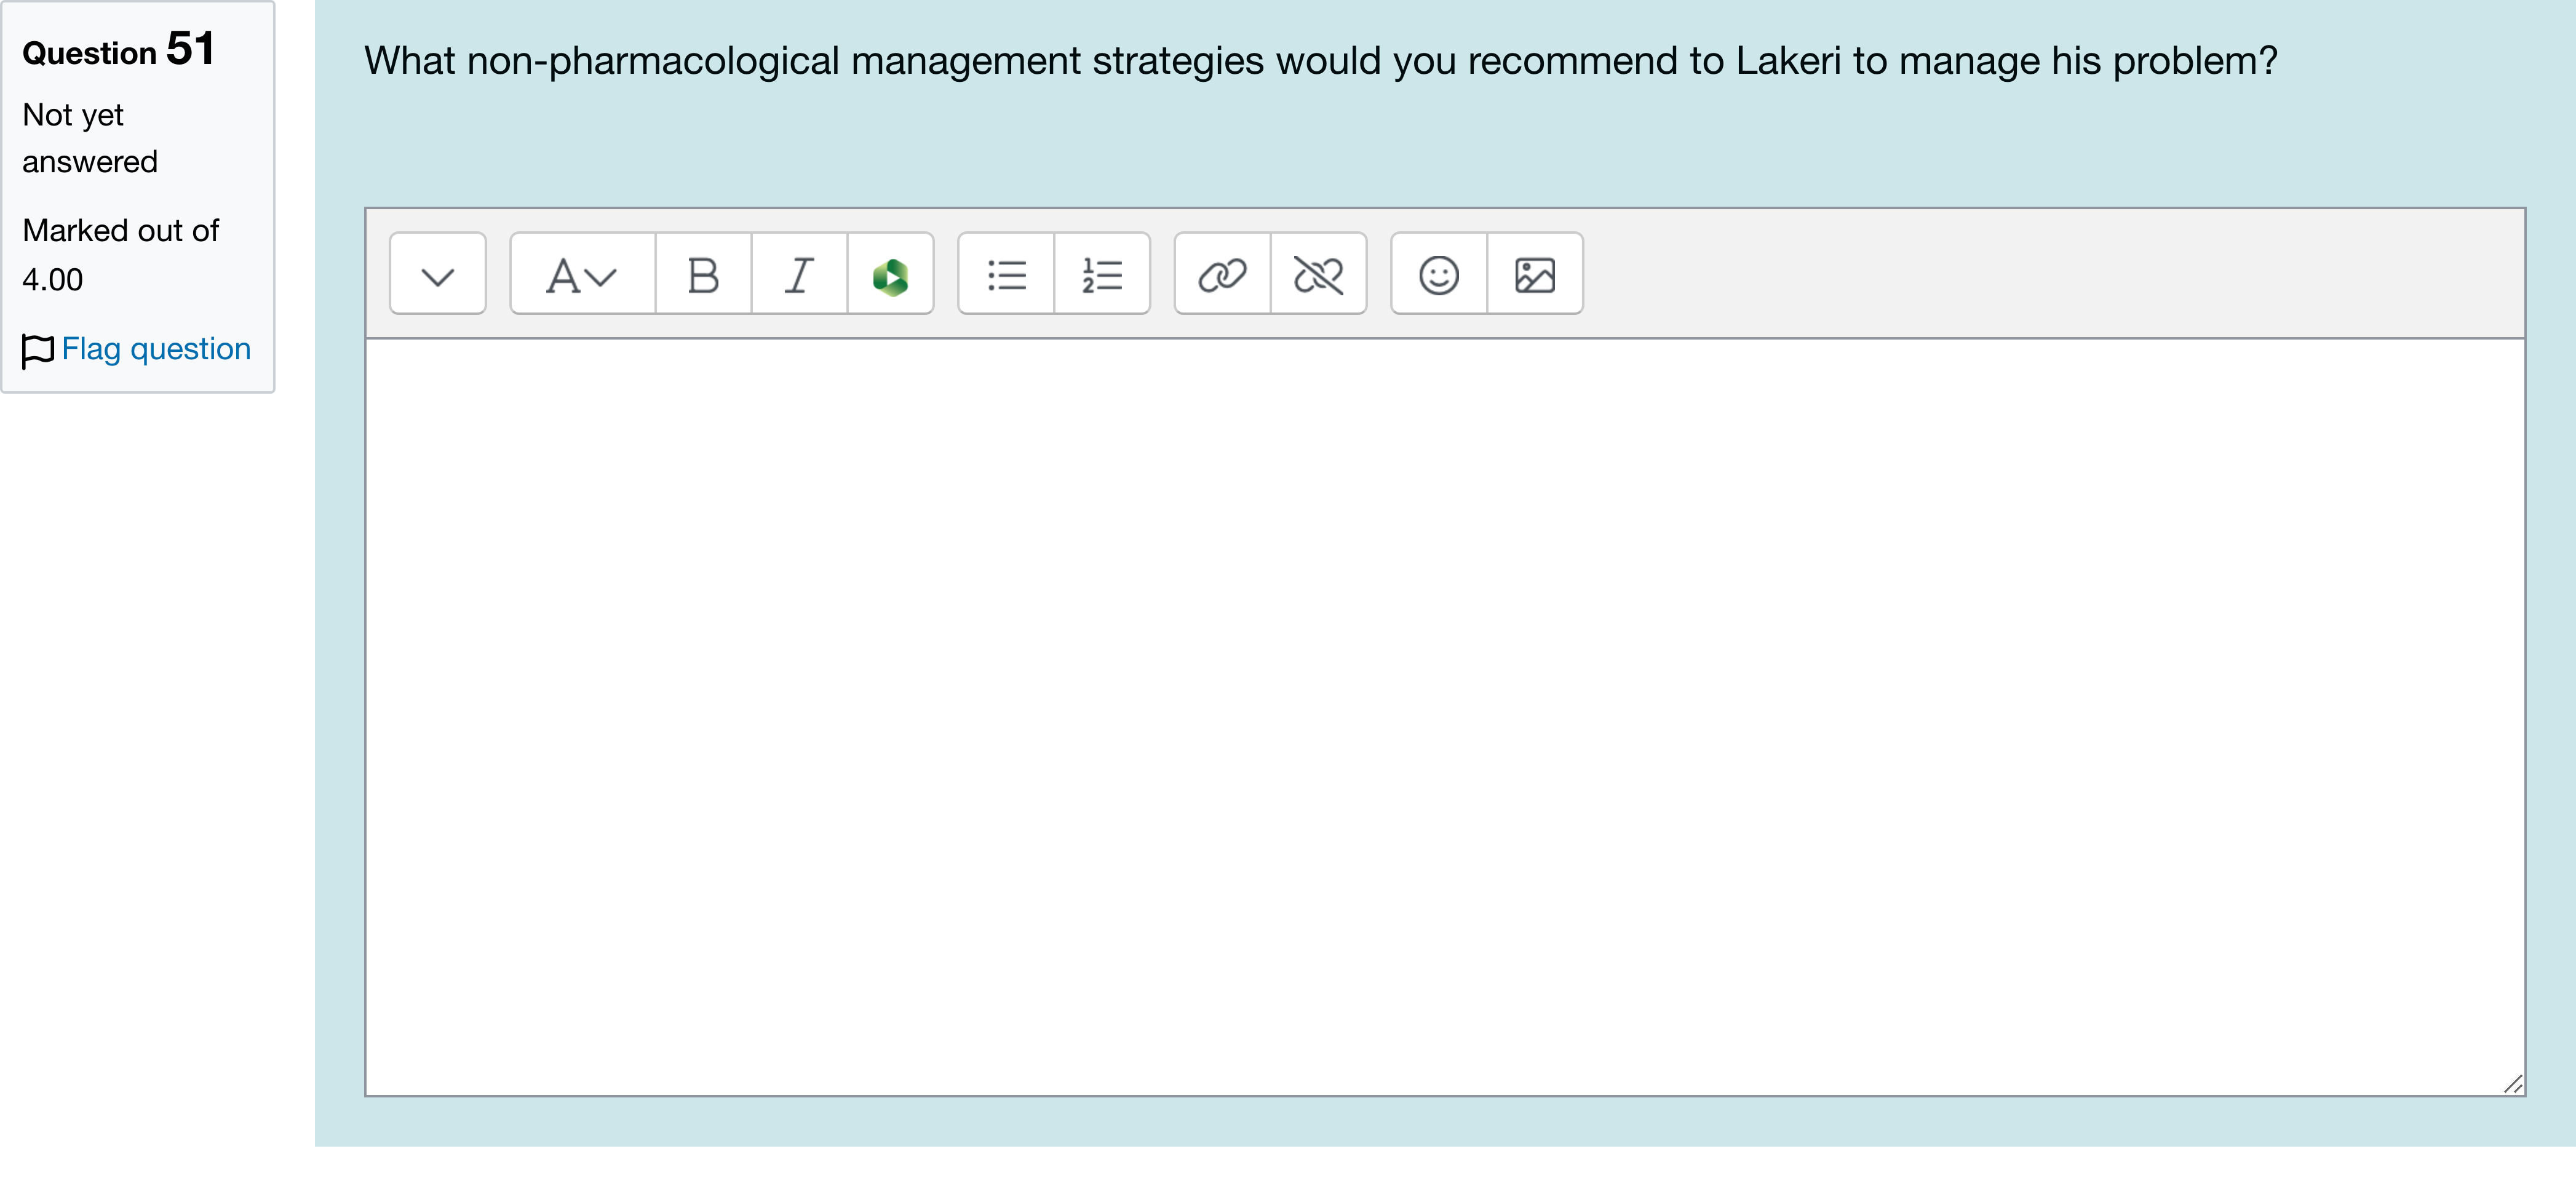Click the 'Marked out of 4.00' text
2576x1186 pixels.
[120, 254]
